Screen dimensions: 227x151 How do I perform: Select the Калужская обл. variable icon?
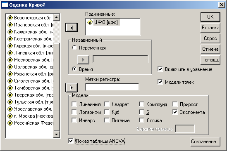[x=10, y=32]
